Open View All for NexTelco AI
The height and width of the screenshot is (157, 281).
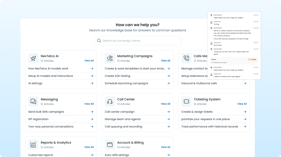(x=89, y=61)
